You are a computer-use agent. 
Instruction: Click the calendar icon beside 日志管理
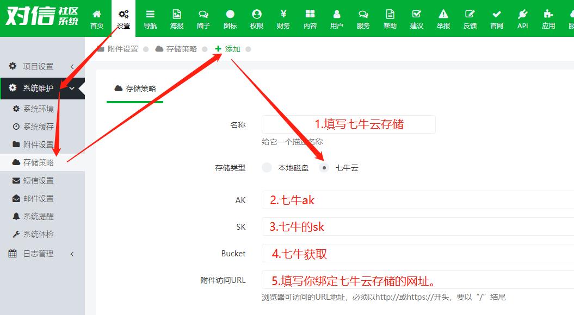(x=13, y=253)
